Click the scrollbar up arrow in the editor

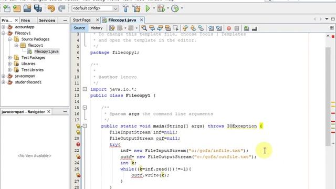(328, 36)
